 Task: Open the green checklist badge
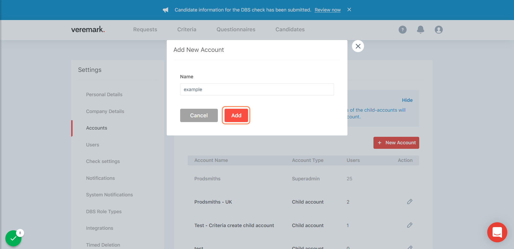tap(13, 238)
